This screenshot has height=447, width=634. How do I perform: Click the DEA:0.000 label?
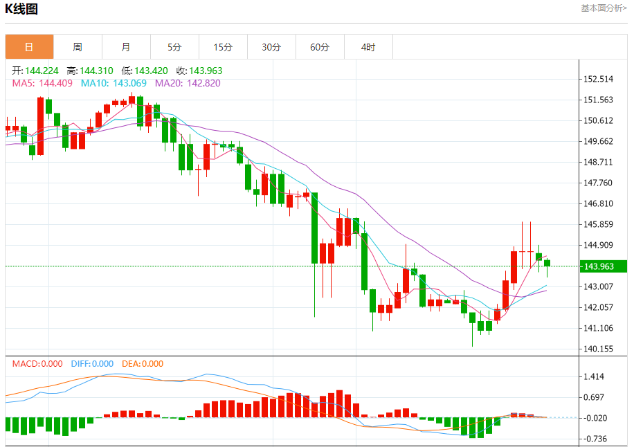tap(143, 364)
